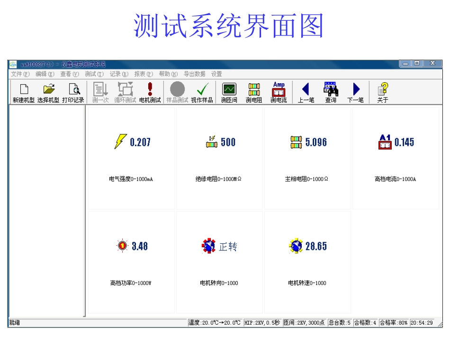This screenshot has width=450, height=337.
Task: Open the 报表(P) menu
Action: pyautogui.click(x=144, y=74)
